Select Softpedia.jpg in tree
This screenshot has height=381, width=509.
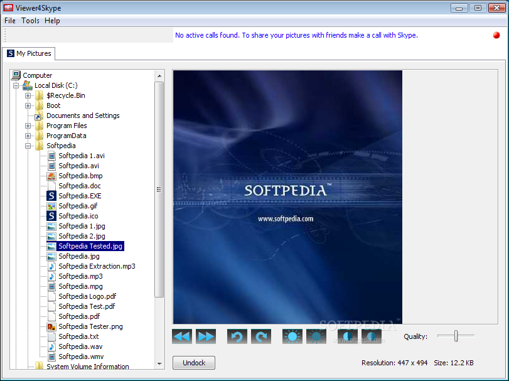pyautogui.click(x=79, y=256)
